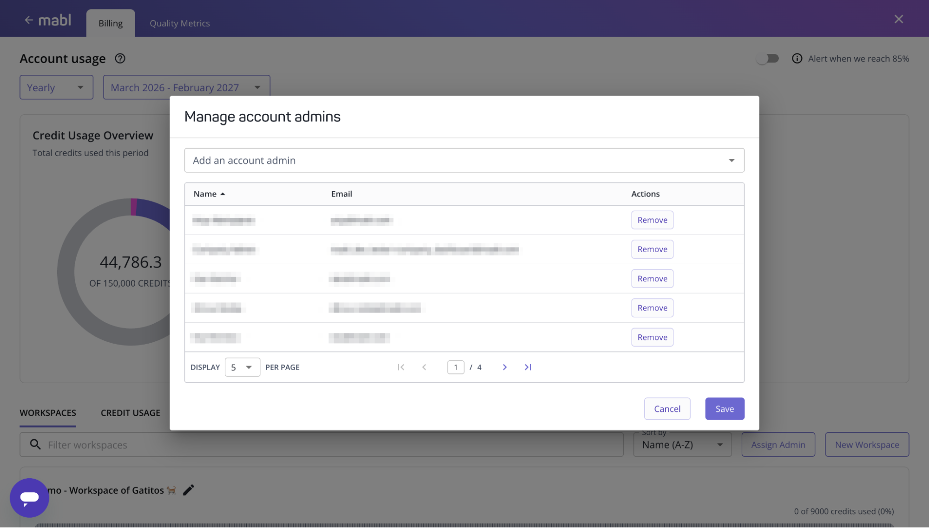929x528 pixels.
Task: Remove the first listed account admin
Action: coord(652,220)
